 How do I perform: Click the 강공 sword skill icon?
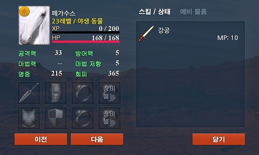146,33
